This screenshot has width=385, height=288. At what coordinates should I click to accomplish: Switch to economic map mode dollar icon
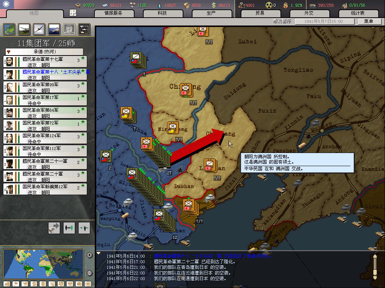[33, 284]
